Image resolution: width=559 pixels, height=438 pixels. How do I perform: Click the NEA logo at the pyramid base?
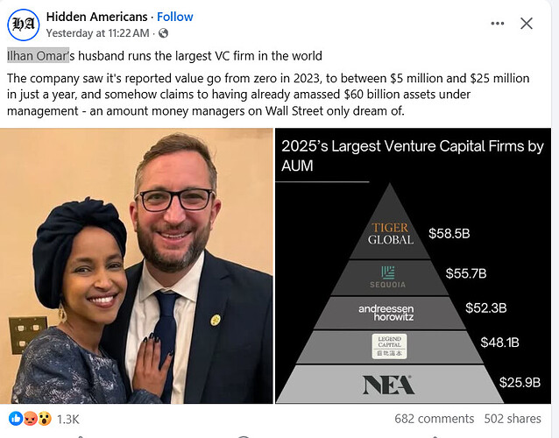(390, 384)
